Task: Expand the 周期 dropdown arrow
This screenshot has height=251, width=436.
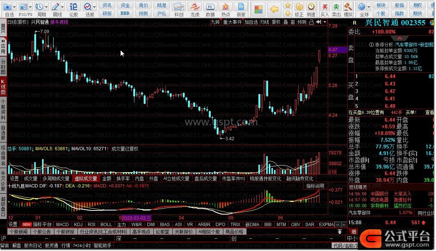Action: tap(46, 7)
